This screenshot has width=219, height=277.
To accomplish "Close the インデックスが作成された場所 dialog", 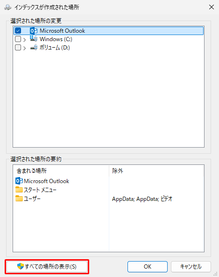I will coord(212,7).
